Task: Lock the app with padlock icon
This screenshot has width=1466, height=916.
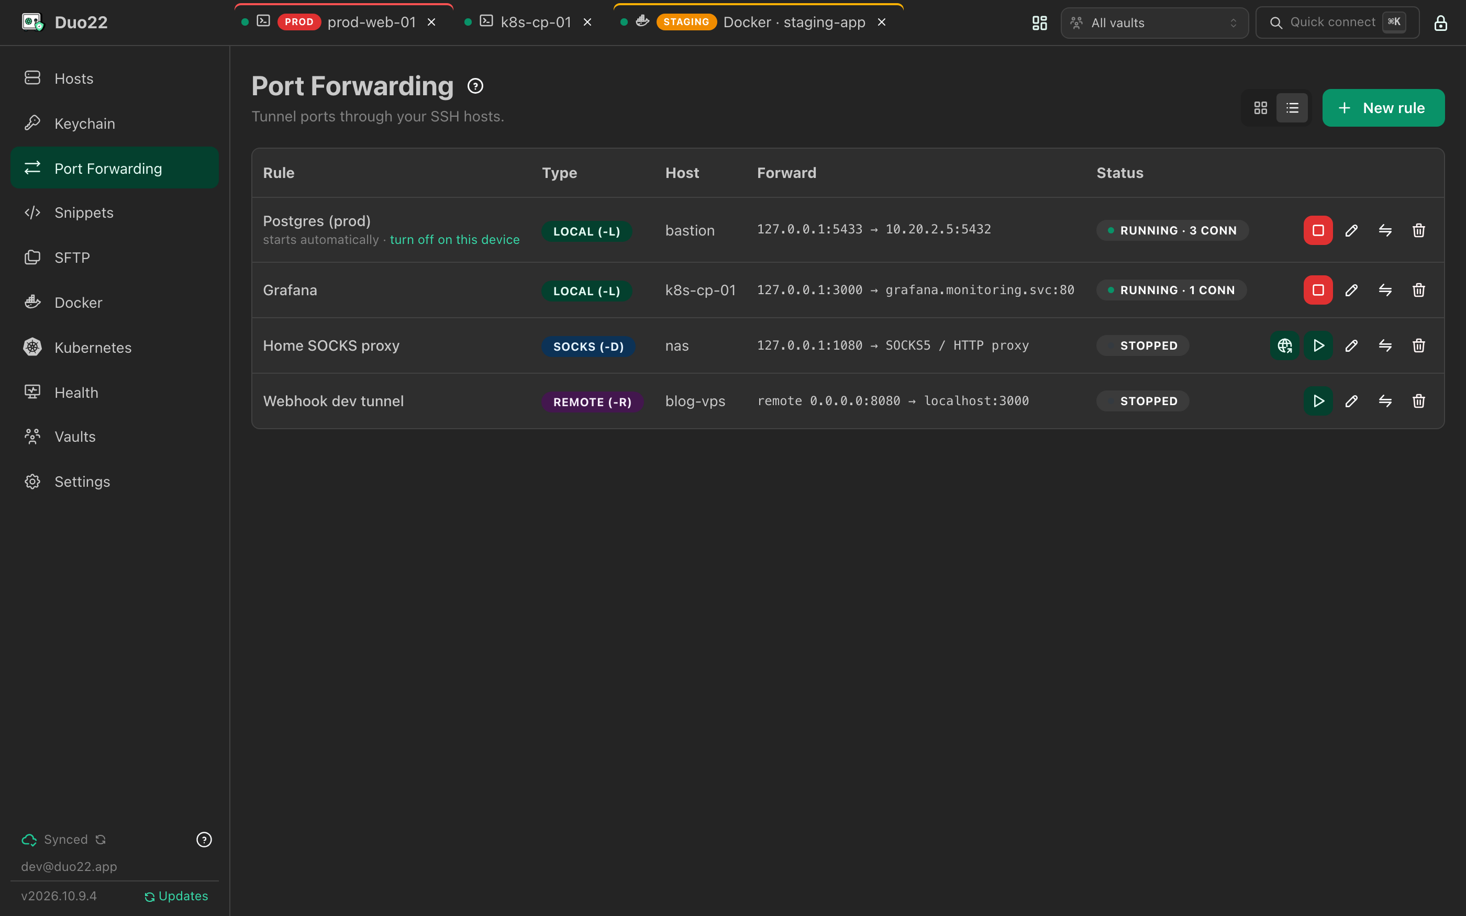Action: pos(1440,23)
